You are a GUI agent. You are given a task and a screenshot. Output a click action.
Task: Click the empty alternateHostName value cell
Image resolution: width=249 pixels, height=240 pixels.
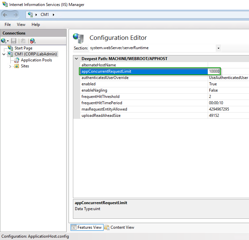tap(228, 65)
